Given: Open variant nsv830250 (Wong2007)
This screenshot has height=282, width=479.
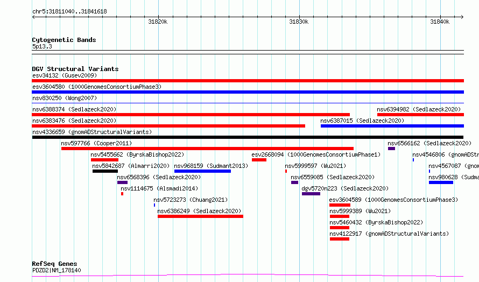Looking at the screenshot, I should coord(65,98).
